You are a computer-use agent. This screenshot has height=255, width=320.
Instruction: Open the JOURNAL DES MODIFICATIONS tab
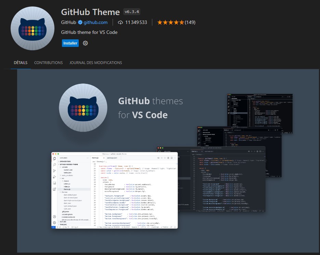(96, 63)
